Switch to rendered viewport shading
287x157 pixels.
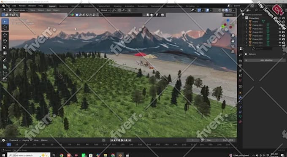pyautogui.click(x=230, y=11)
